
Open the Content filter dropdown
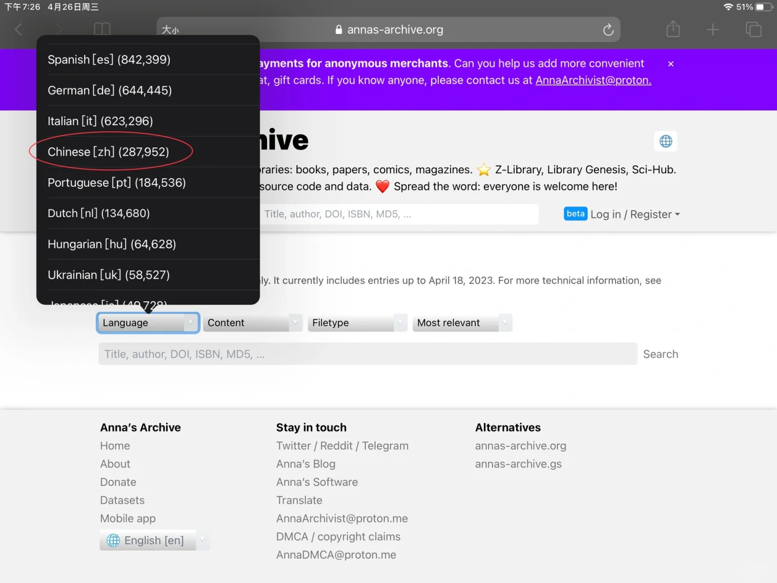(253, 323)
